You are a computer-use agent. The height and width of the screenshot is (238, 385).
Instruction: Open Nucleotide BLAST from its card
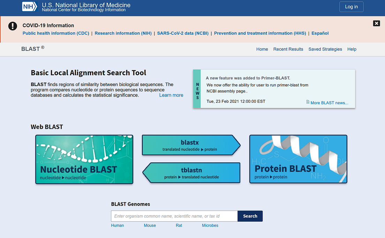point(84,159)
